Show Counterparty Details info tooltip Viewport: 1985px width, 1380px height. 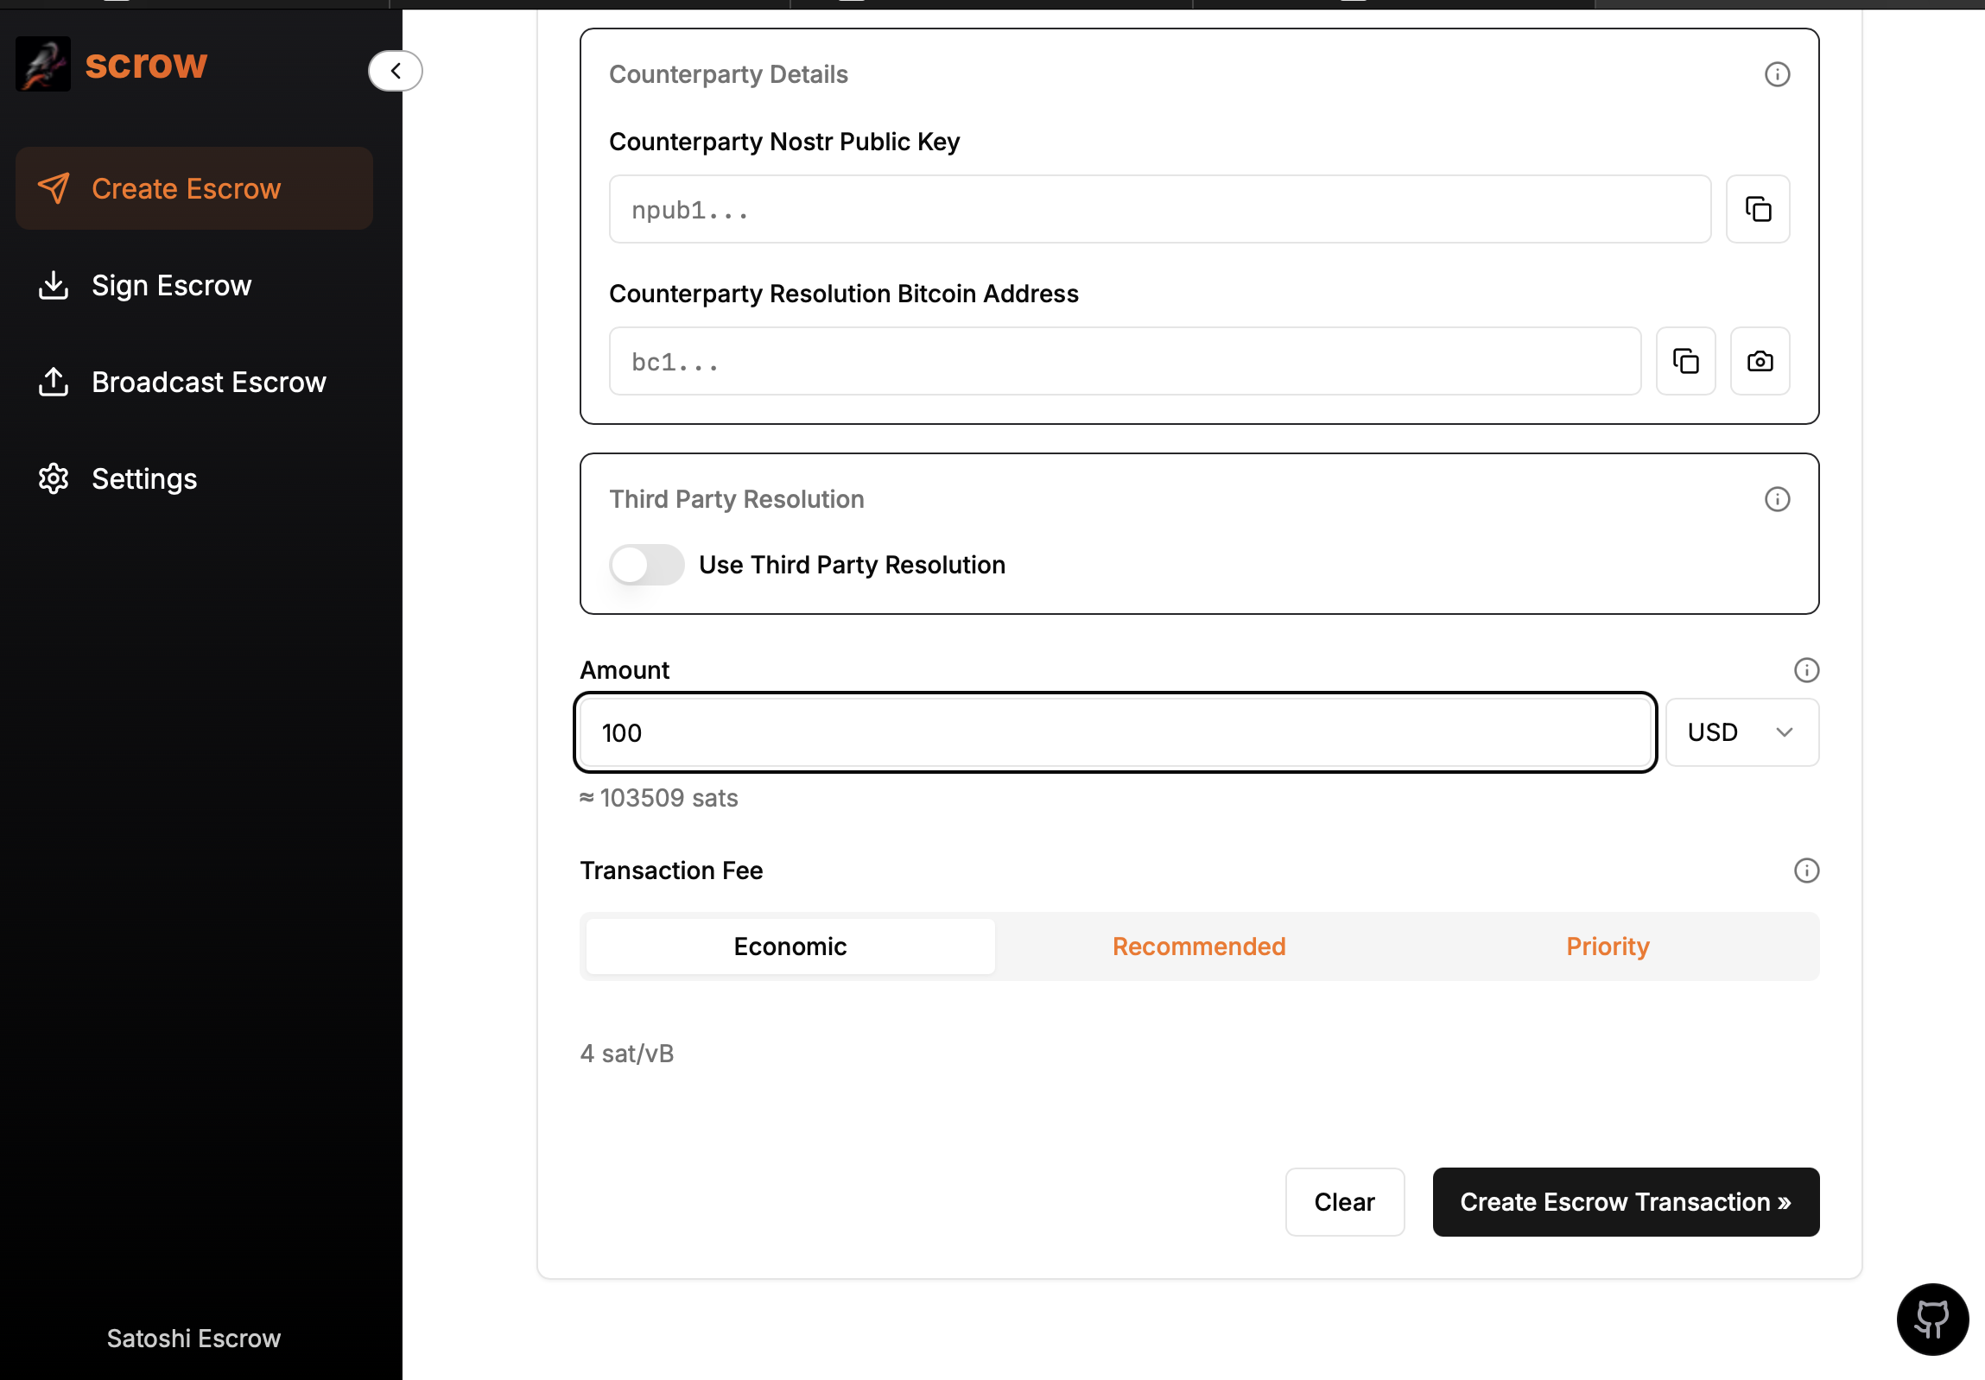click(x=1777, y=74)
